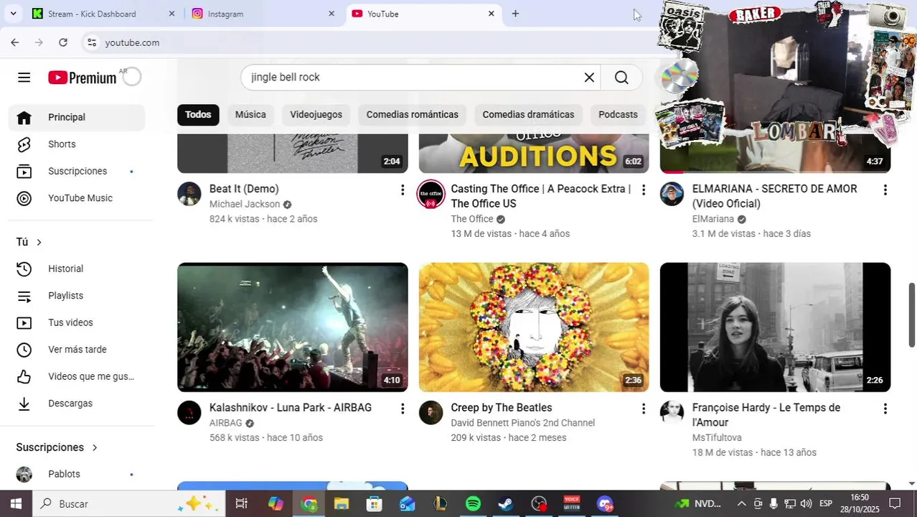The image size is (917, 517).
Task: Open Playlists in the sidebar
Action: click(77, 296)
